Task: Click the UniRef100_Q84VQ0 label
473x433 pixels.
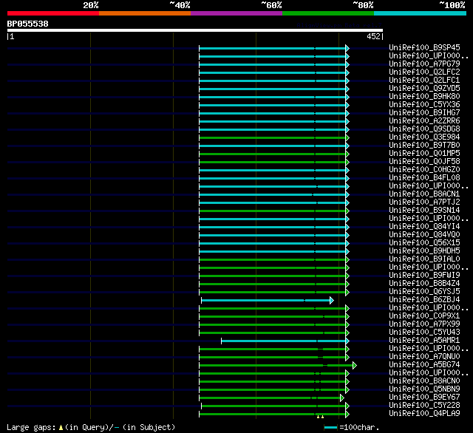Action: pos(424,234)
